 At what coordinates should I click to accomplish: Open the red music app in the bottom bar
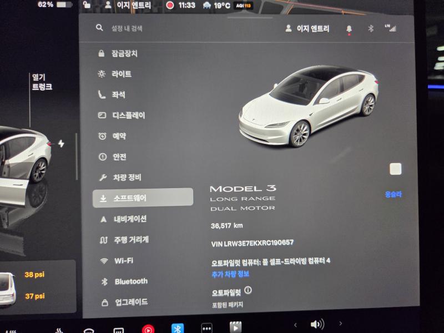148,329
